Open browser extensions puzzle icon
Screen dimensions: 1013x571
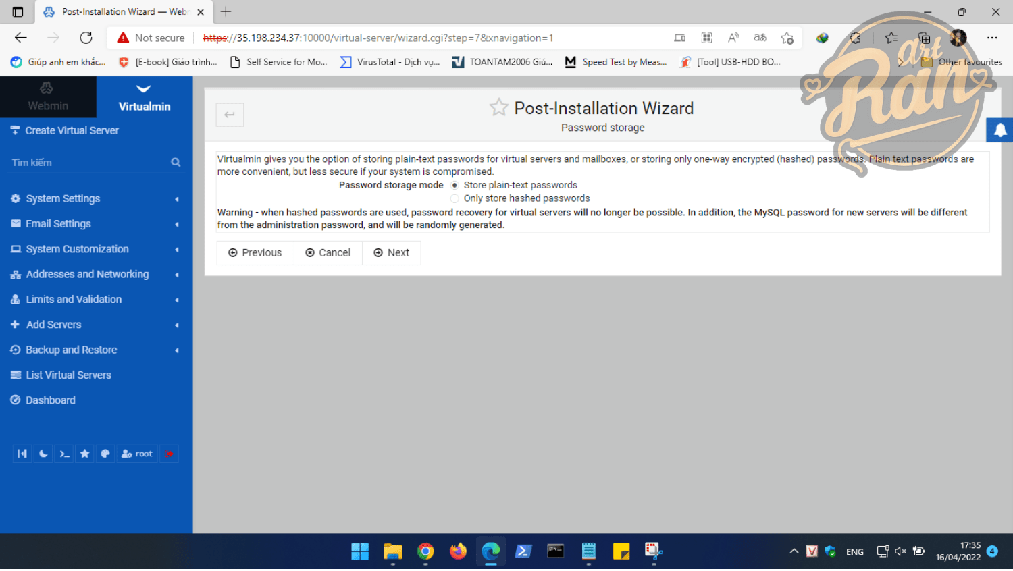pos(856,38)
